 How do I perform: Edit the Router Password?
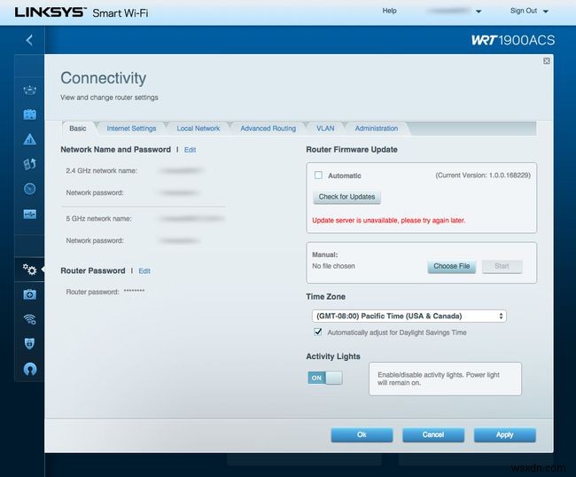[x=144, y=271]
